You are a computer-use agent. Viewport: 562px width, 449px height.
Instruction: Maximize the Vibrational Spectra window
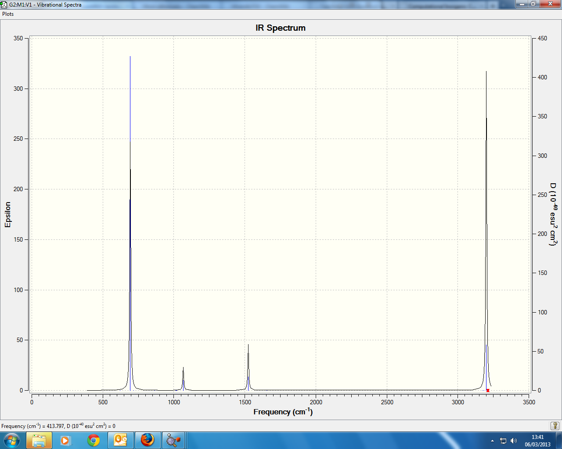(533, 4)
